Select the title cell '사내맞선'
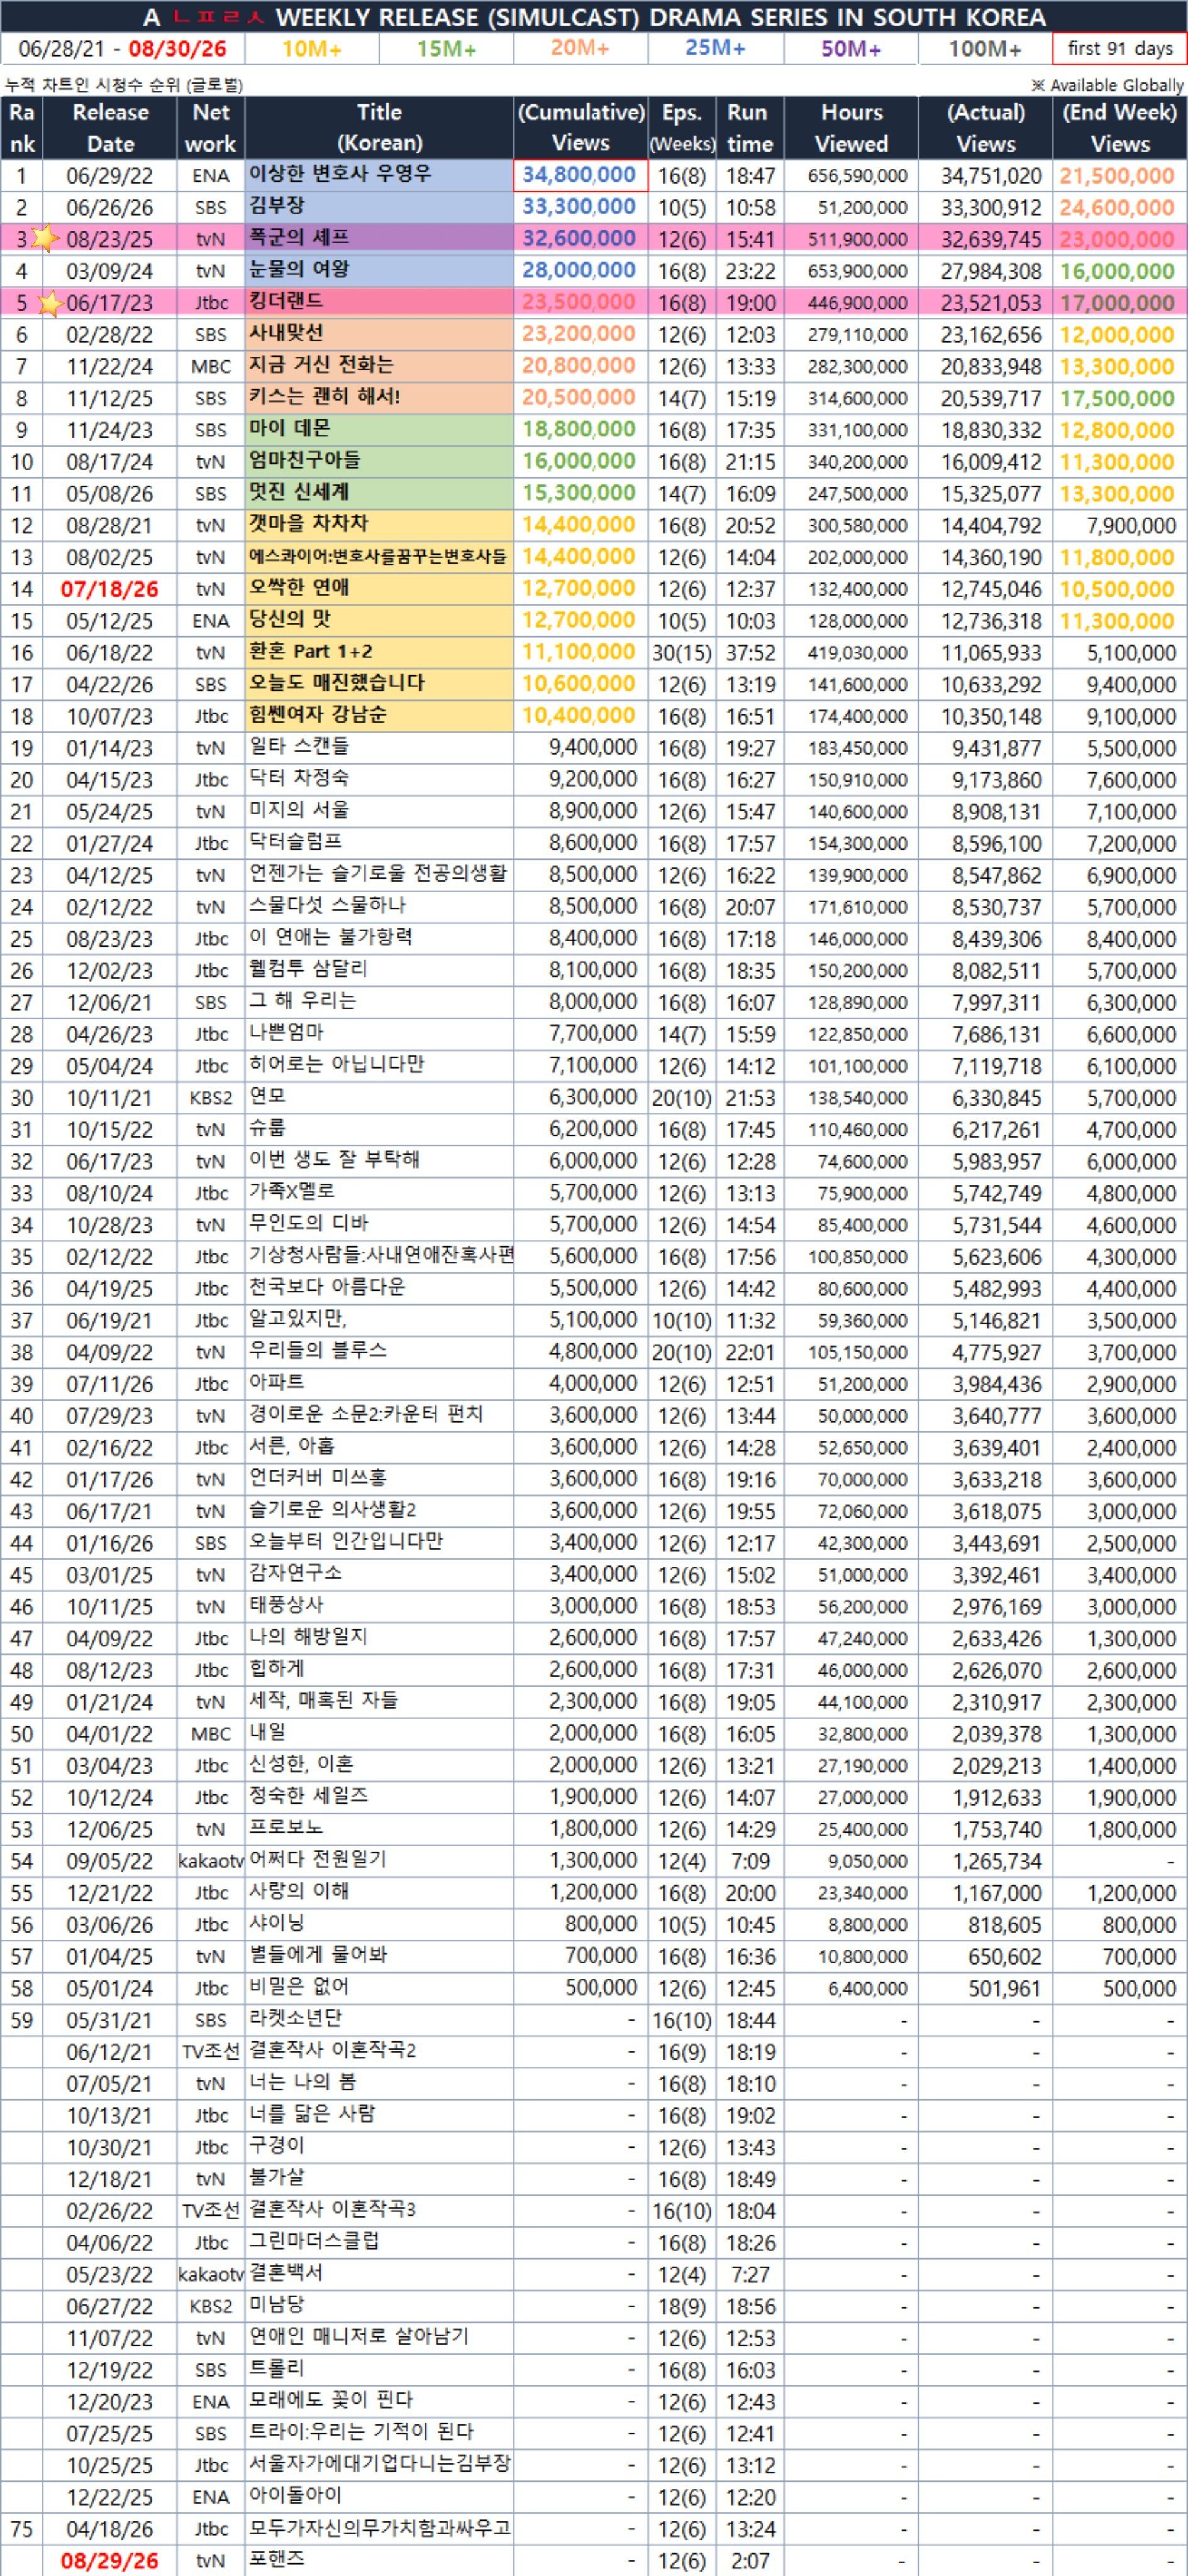The height and width of the screenshot is (2576, 1188). 379,334
